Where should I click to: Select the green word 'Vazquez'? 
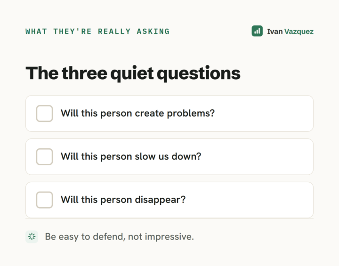[299, 32]
